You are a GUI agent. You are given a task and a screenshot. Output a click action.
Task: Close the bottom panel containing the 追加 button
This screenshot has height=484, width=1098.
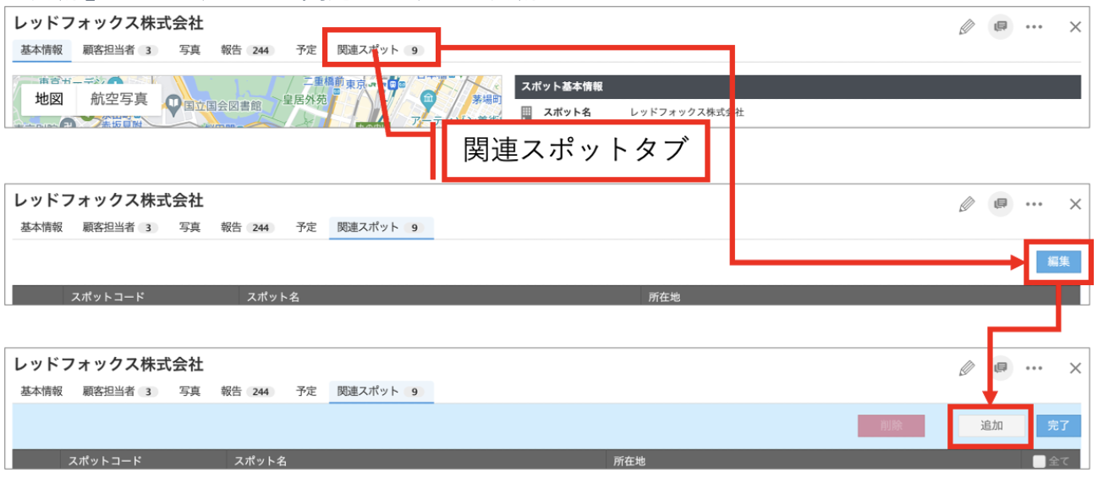(x=1075, y=368)
